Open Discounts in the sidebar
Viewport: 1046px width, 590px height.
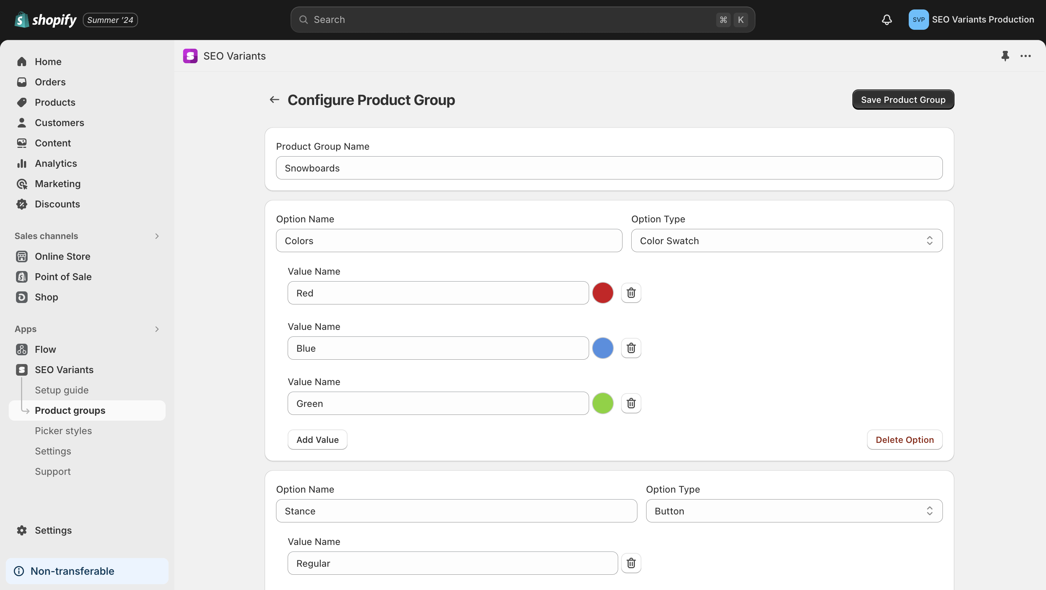point(87,204)
